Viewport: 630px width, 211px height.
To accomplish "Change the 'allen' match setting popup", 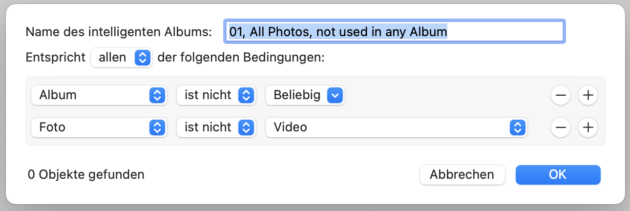I will pos(122,58).
